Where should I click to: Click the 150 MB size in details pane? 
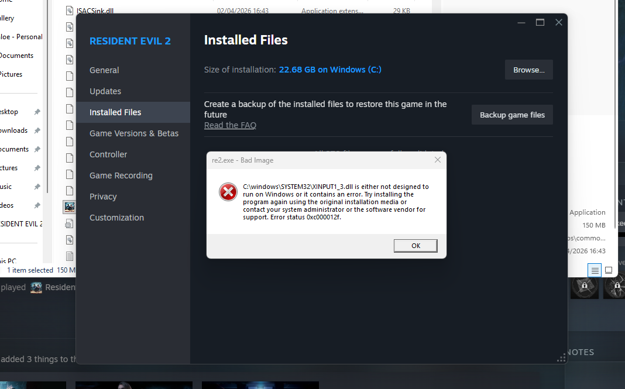point(594,225)
